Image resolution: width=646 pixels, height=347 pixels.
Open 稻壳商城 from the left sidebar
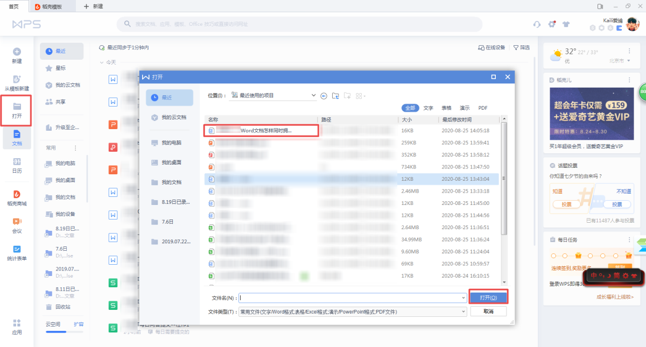tap(17, 198)
